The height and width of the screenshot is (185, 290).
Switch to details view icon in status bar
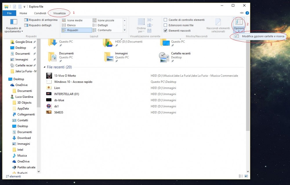click(x=241, y=176)
